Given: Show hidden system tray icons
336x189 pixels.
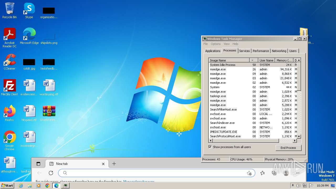Looking at the screenshot, I should coord(293,186).
